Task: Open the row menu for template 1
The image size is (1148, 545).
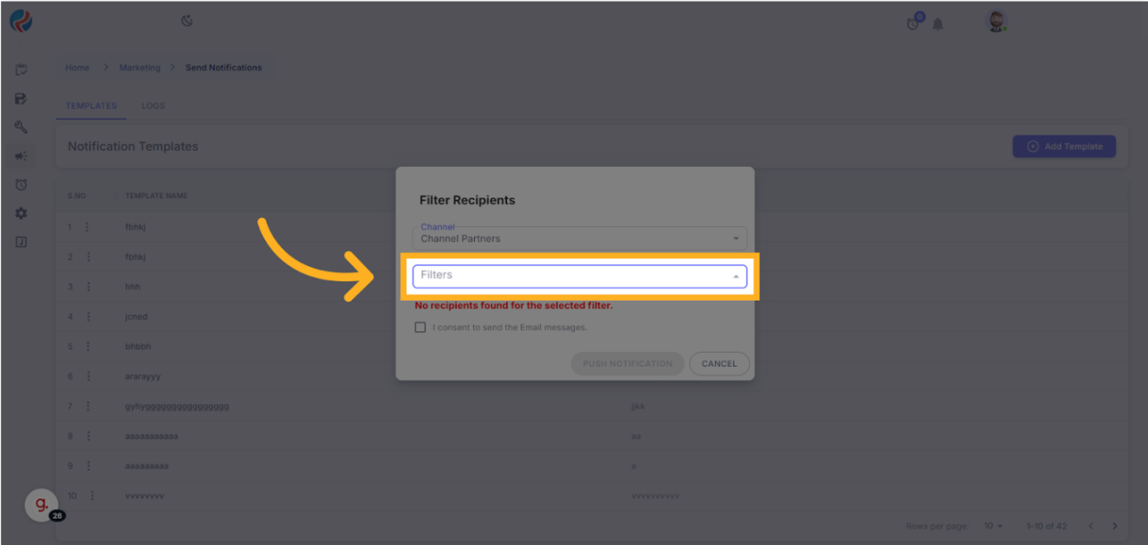Action: coord(88,227)
